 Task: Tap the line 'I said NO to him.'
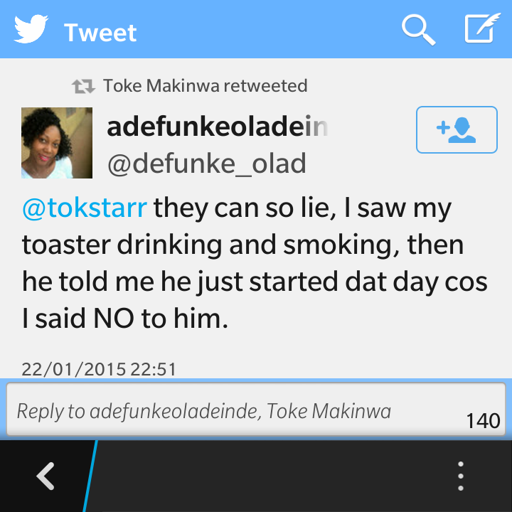tap(125, 319)
